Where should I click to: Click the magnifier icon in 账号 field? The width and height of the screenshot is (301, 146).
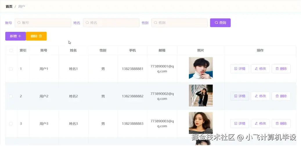(x=19, y=23)
